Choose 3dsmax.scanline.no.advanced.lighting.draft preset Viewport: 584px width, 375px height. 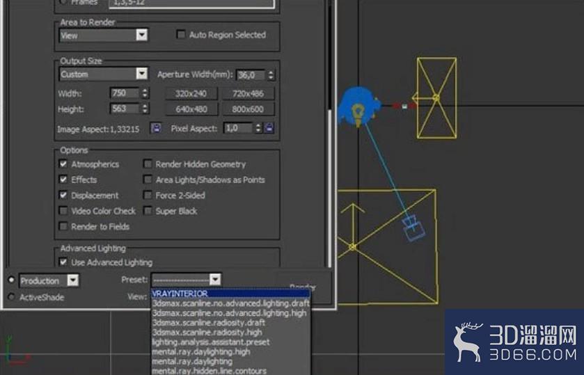coord(230,303)
